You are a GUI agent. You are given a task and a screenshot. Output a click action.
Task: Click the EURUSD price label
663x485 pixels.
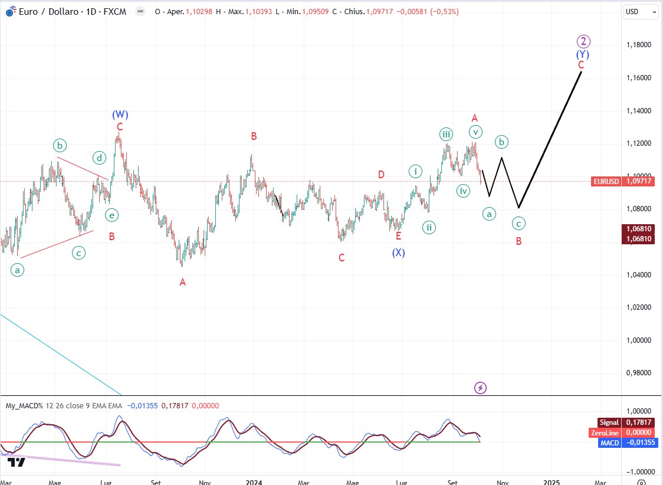(x=606, y=181)
